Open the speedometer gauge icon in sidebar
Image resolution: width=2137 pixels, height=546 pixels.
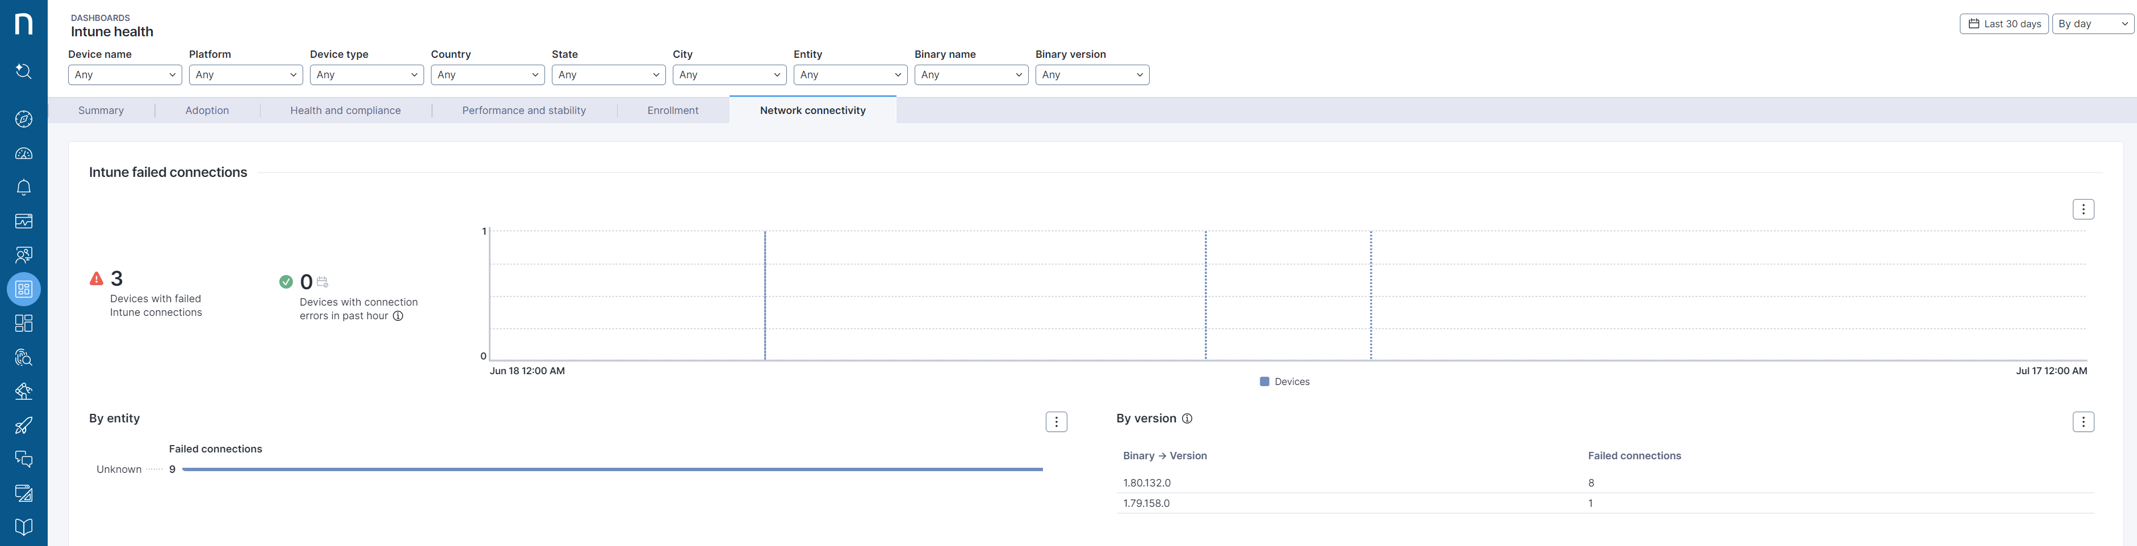click(24, 153)
